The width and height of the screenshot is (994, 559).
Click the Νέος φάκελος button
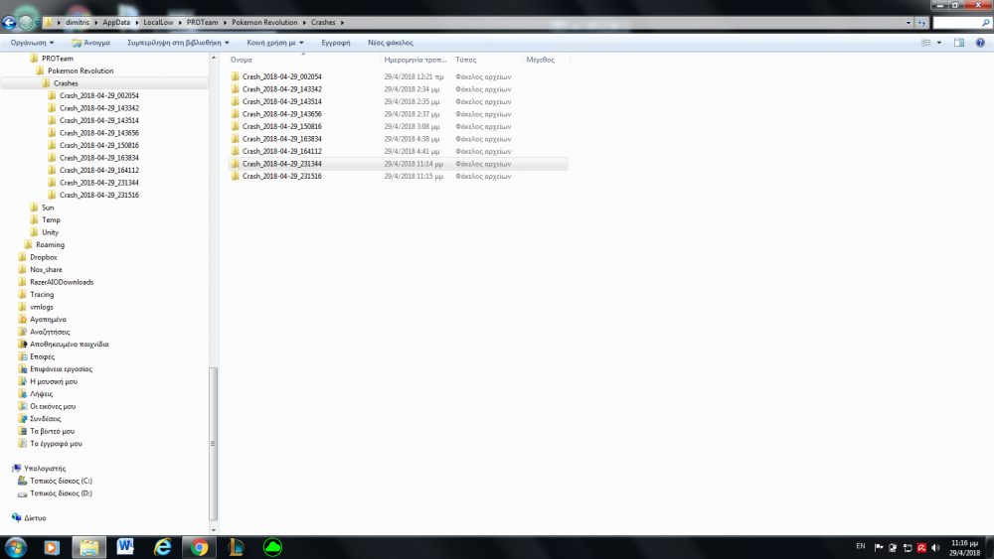pyautogui.click(x=390, y=43)
